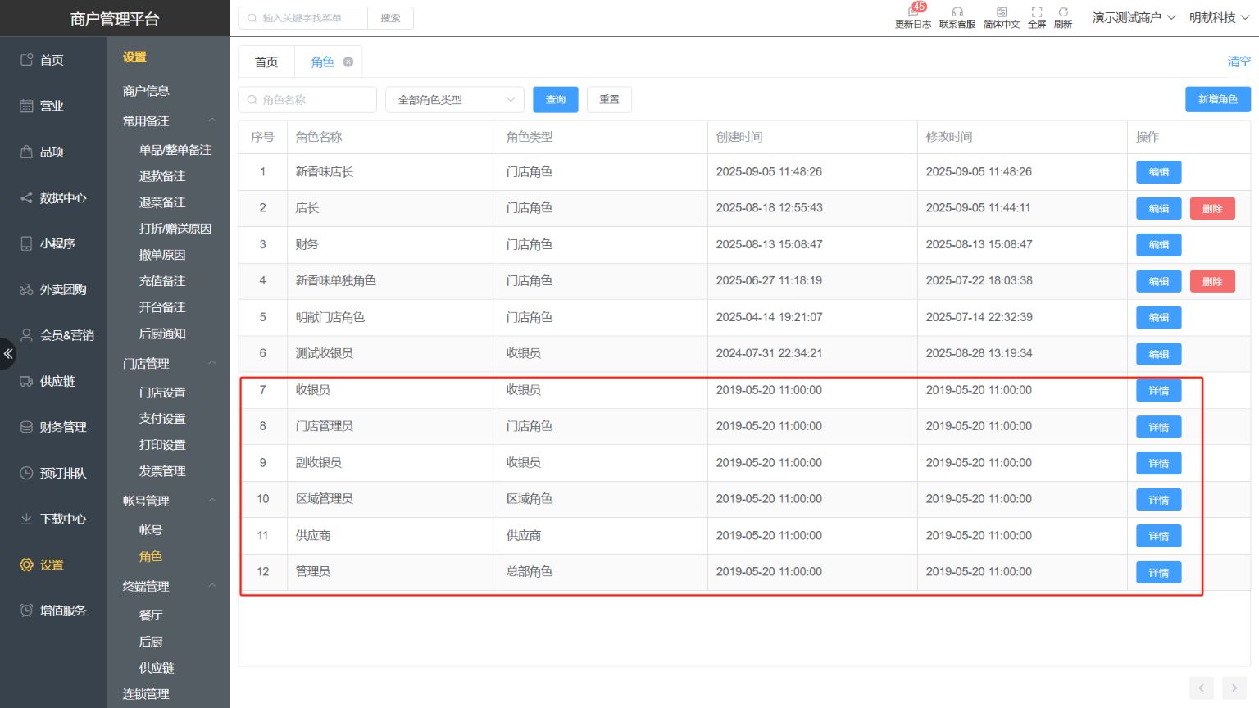Open 支付设置 submenu item
The width and height of the screenshot is (1259, 708).
pyautogui.click(x=162, y=419)
